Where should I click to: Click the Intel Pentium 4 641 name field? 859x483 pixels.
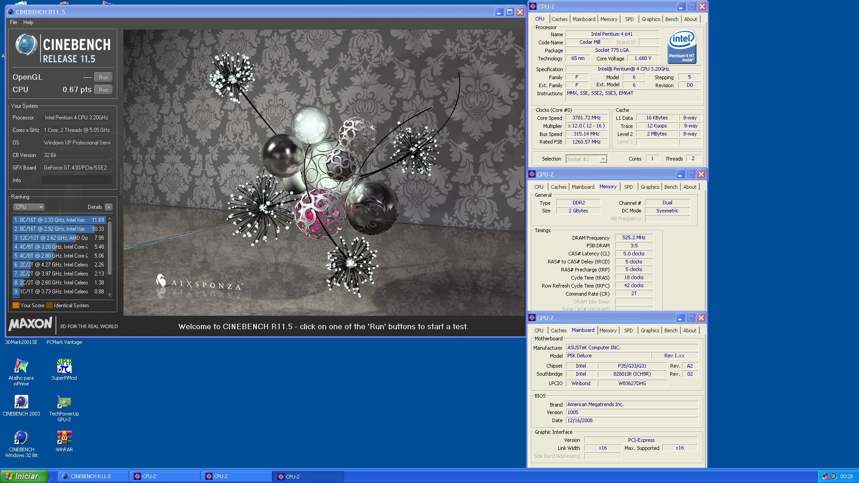pyautogui.click(x=612, y=34)
